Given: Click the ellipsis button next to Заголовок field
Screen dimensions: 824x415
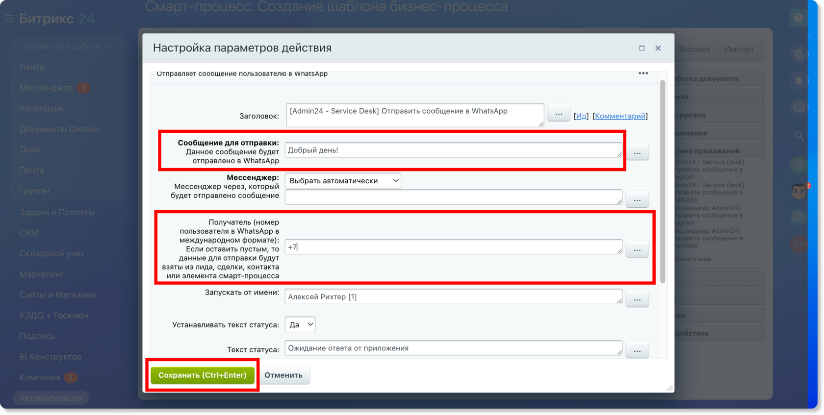Looking at the screenshot, I should (559, 114).
